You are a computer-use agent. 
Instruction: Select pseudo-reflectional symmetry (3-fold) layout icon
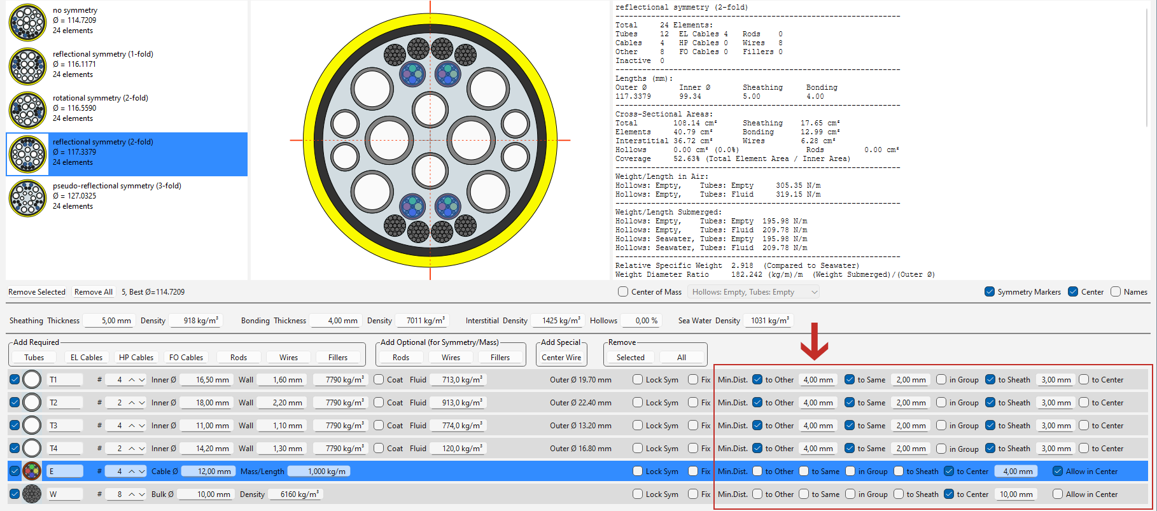click(x=28, y=198)
